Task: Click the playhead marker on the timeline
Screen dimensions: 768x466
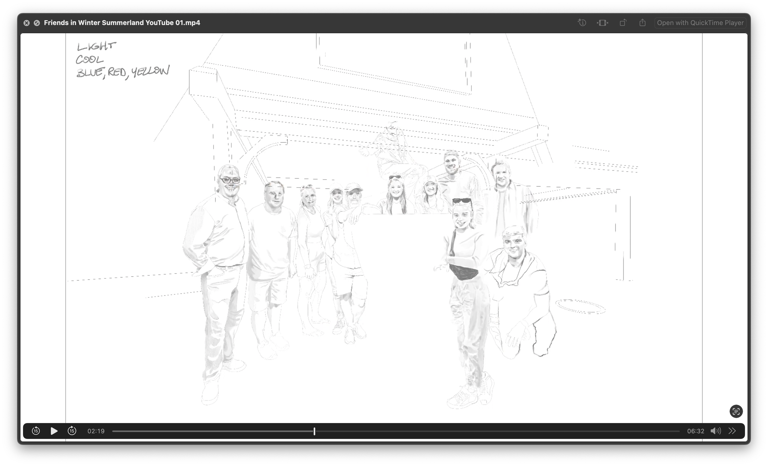Action: [314, 431]
